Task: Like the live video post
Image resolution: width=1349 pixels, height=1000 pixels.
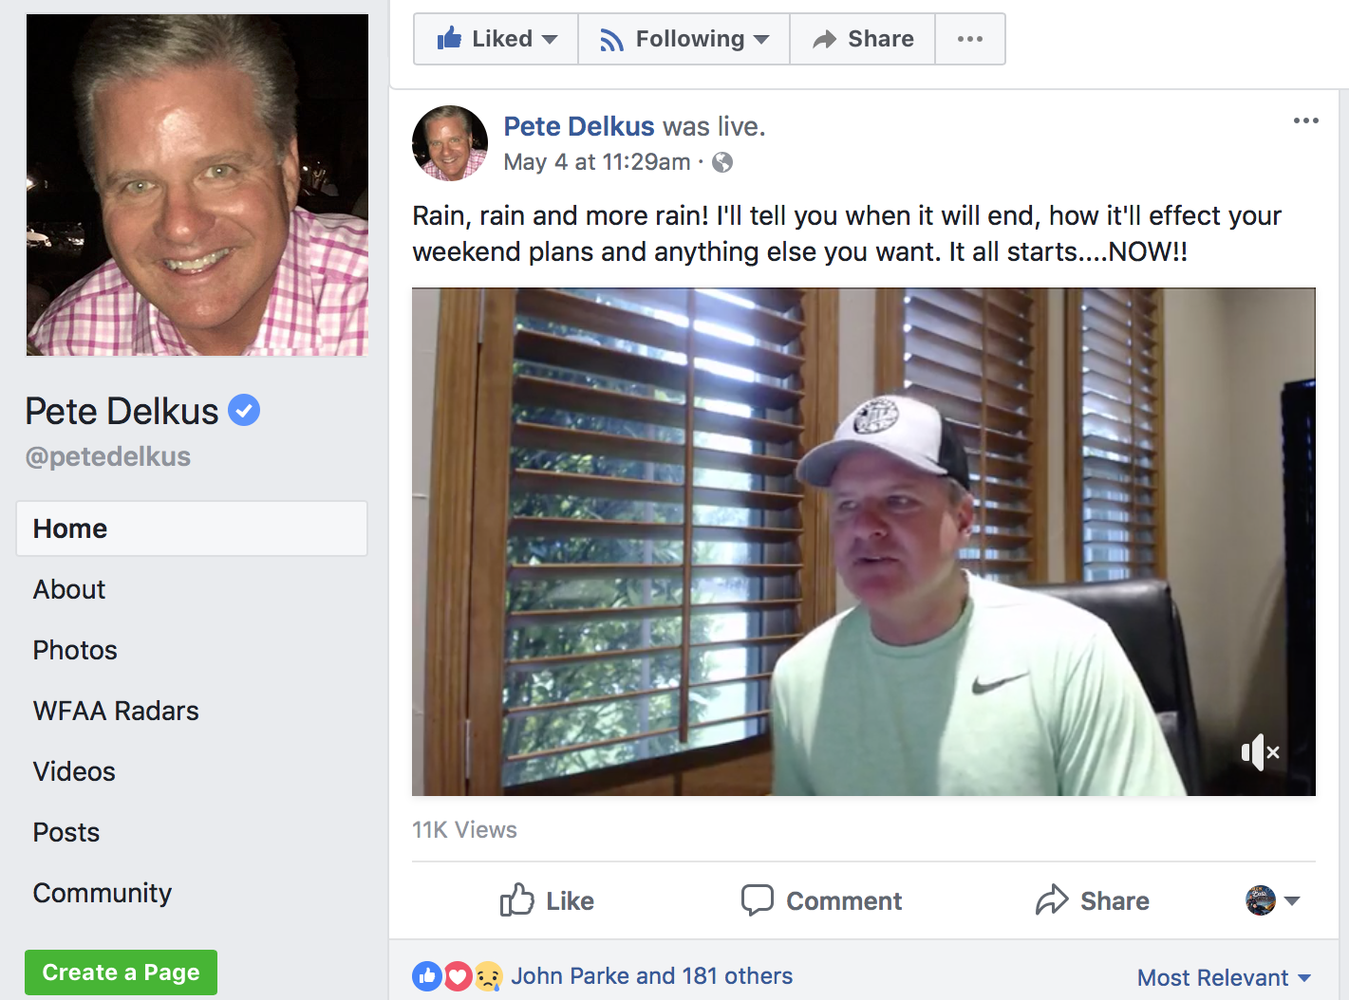Action: coord(548,900)
